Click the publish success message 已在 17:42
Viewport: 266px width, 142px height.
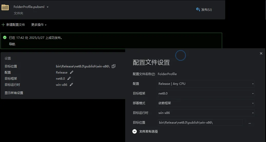[36, 38]
